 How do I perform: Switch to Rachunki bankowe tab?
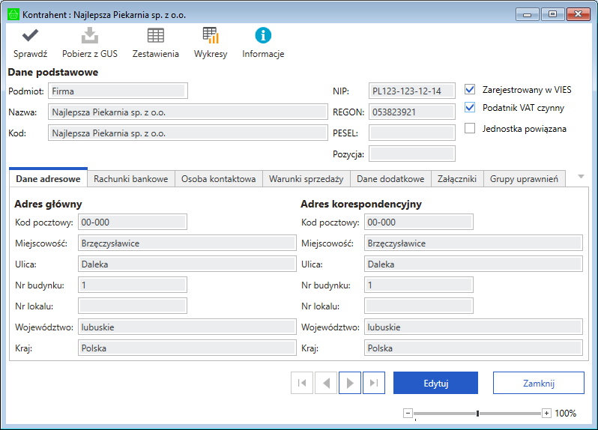point(131,178)
